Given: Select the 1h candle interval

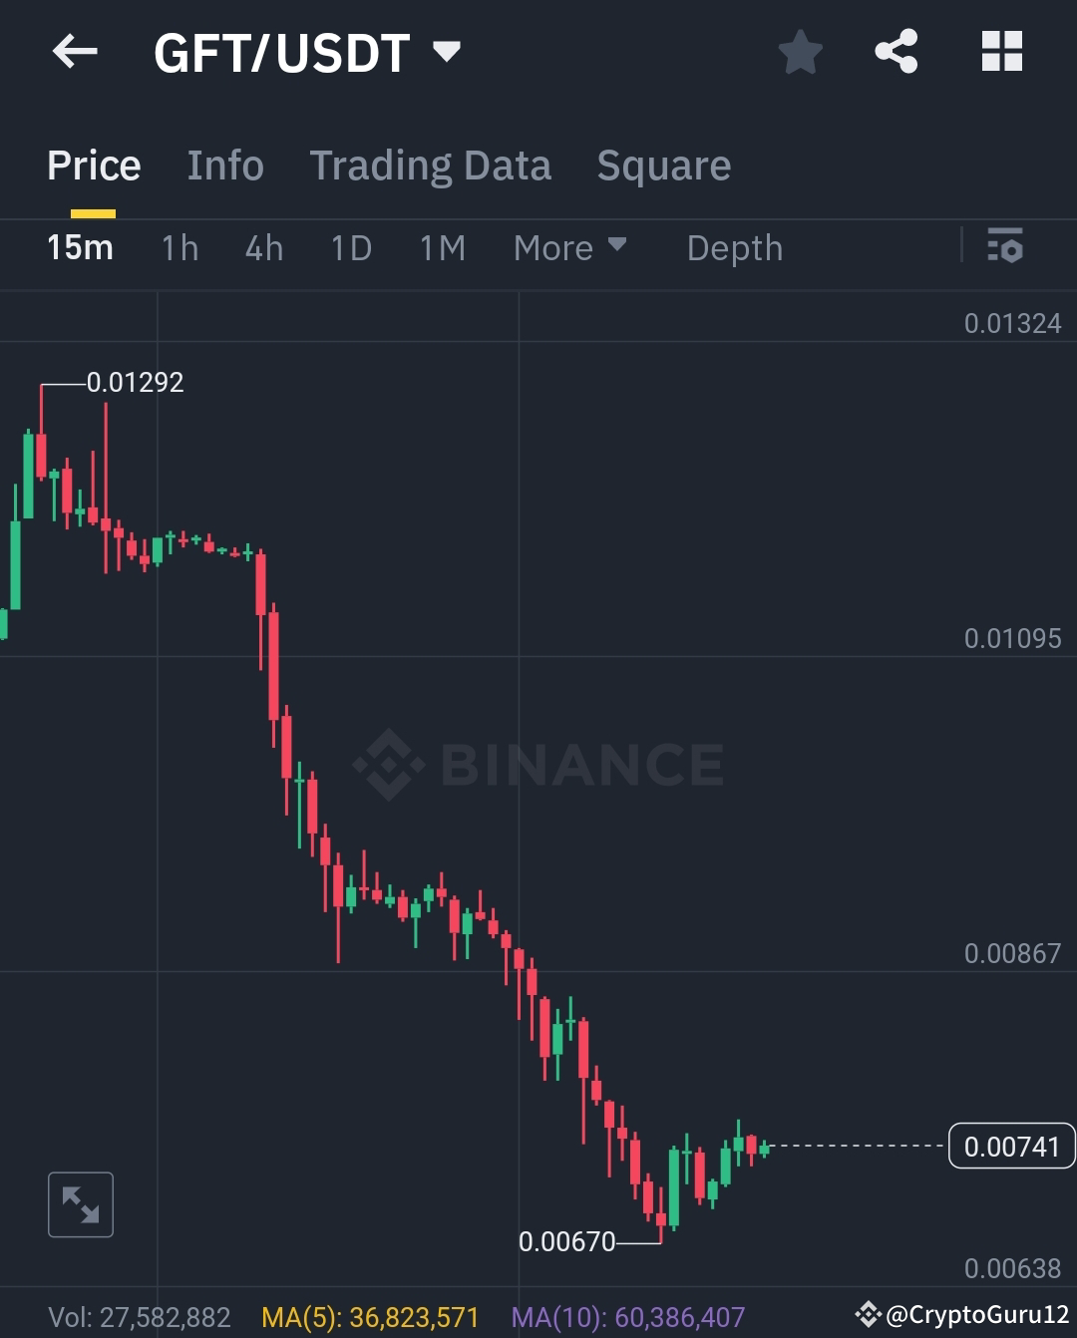Looking at the screenshot, I should (179, 248).
